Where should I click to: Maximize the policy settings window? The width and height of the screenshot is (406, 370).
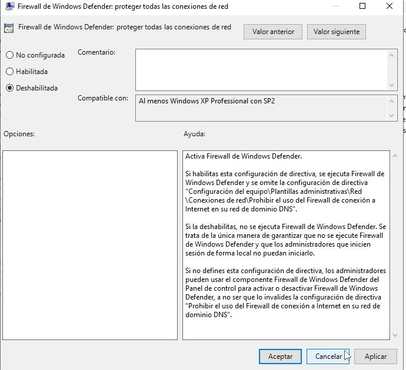[362, 6]
